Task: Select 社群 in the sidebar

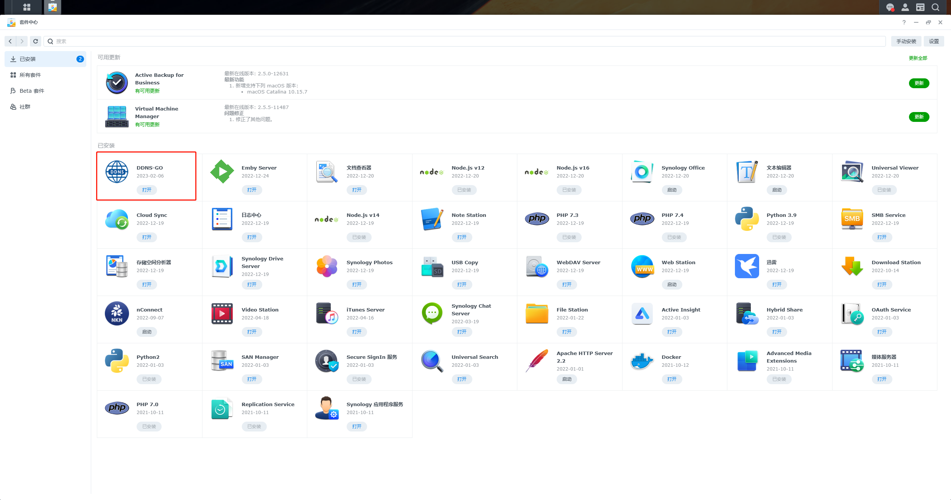Action: click(25, 107)
